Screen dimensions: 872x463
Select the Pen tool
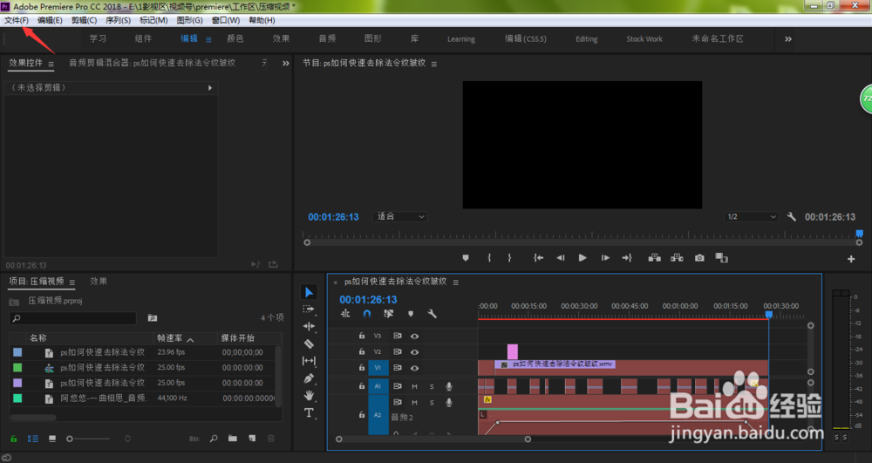[309, 378]
